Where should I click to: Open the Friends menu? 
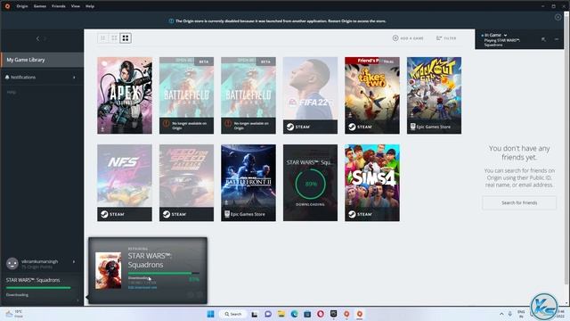pyautogui.click(x=59, y=6)
